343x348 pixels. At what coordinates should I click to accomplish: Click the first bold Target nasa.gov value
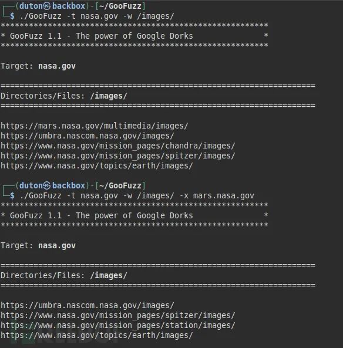tap(57, 66)
